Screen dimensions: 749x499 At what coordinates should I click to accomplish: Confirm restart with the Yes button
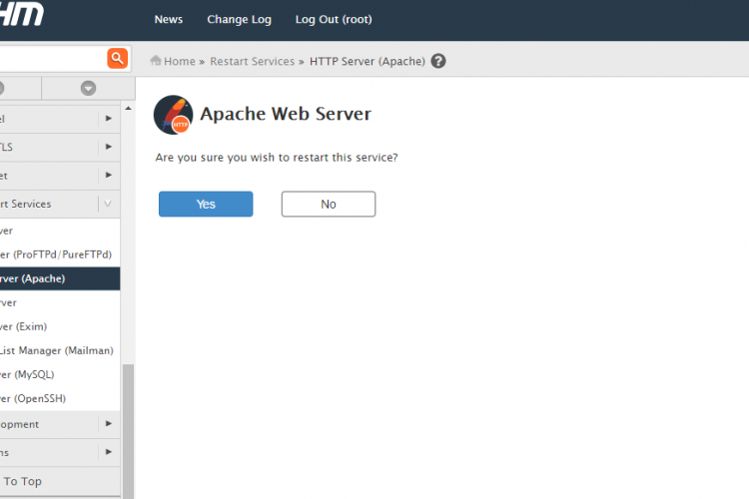pyautogui.click(x=206, y=204)
